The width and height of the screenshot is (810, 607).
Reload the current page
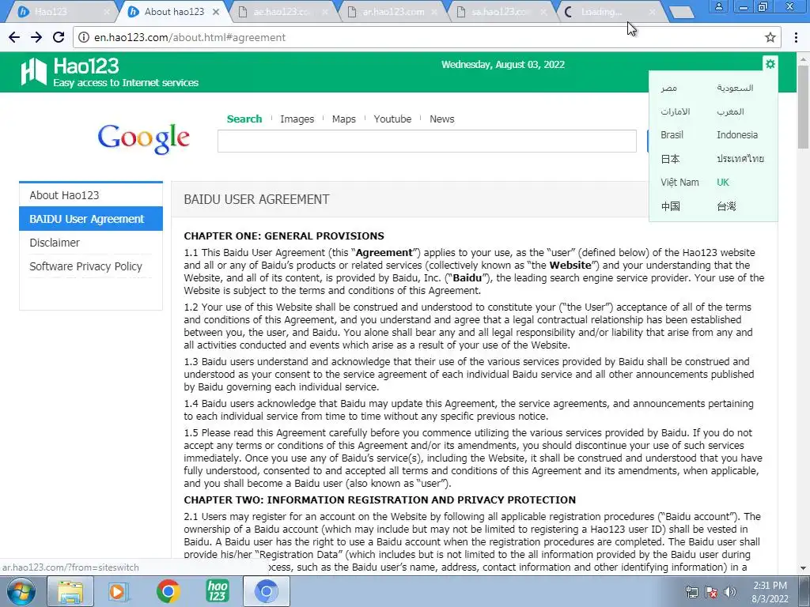click(x=59, y=37)
